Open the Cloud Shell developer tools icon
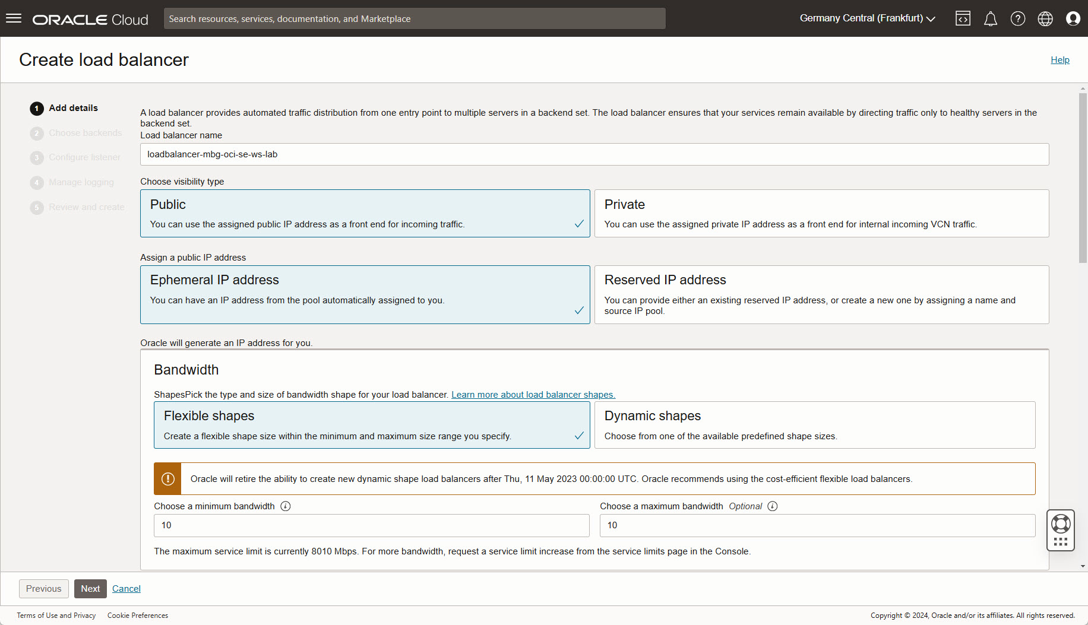This screenshot has width=1088, height=625. point(963,18)
